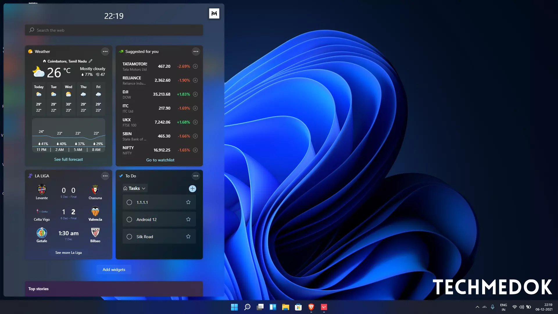This screenshot has width=558, height=314.
Task: Click add new task button in To Do
Action: point(192,188)
